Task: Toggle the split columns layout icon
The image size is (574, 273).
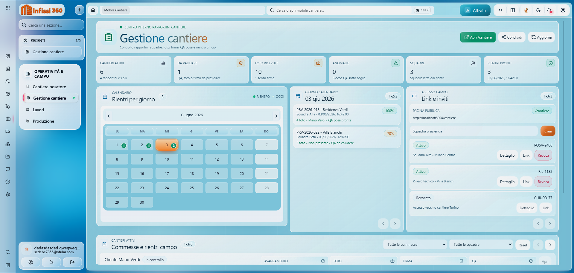Action: 513,10
